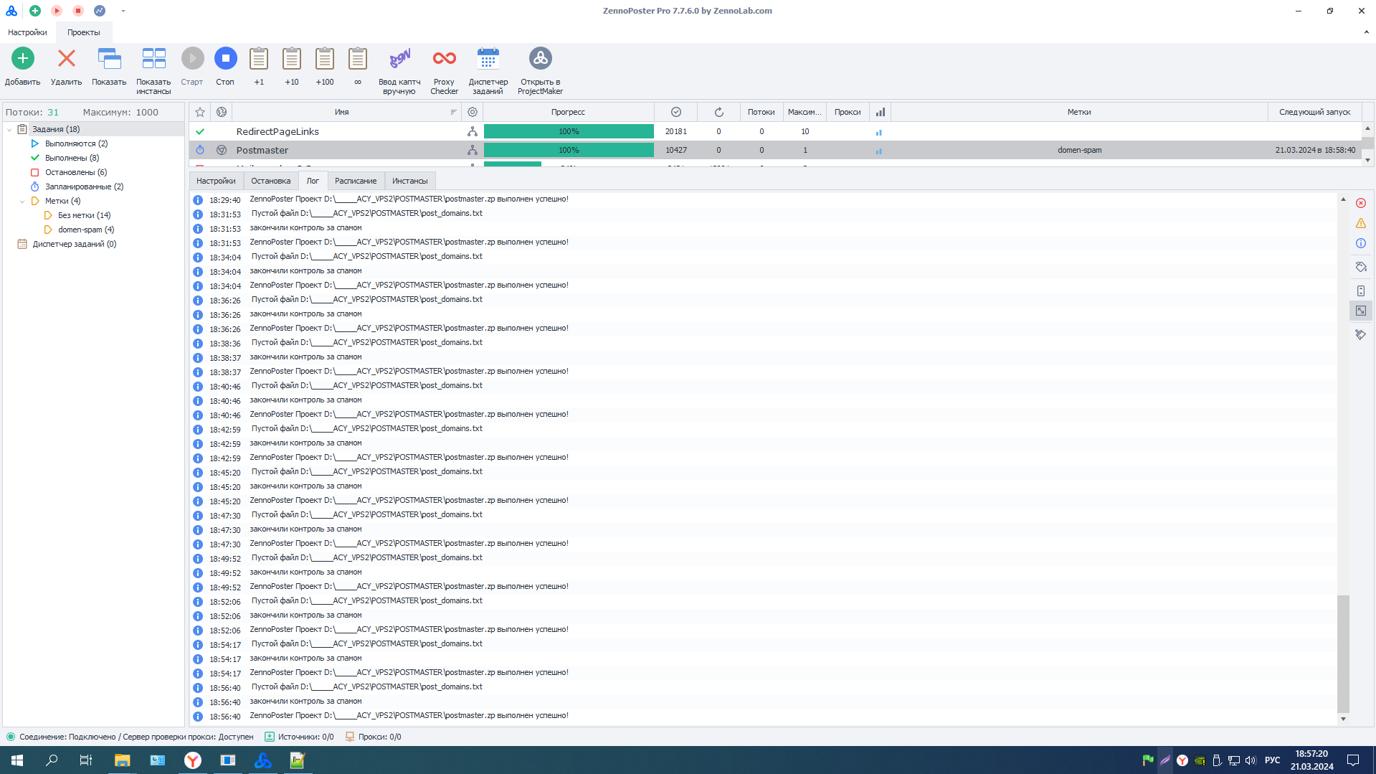1376x774 pixels.
Task: Toggle the highlighted expand-log icon
Action: coord(1361,311)
